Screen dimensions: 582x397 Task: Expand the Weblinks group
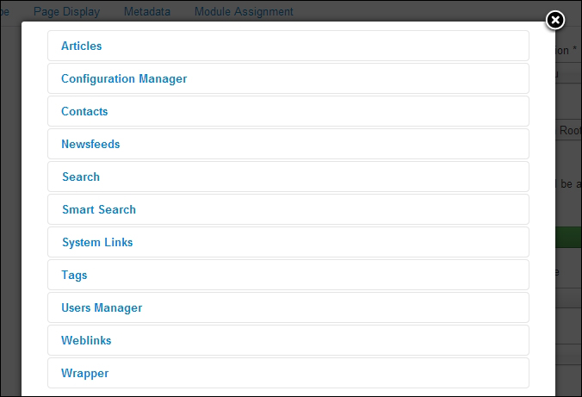tap(86, 340)
